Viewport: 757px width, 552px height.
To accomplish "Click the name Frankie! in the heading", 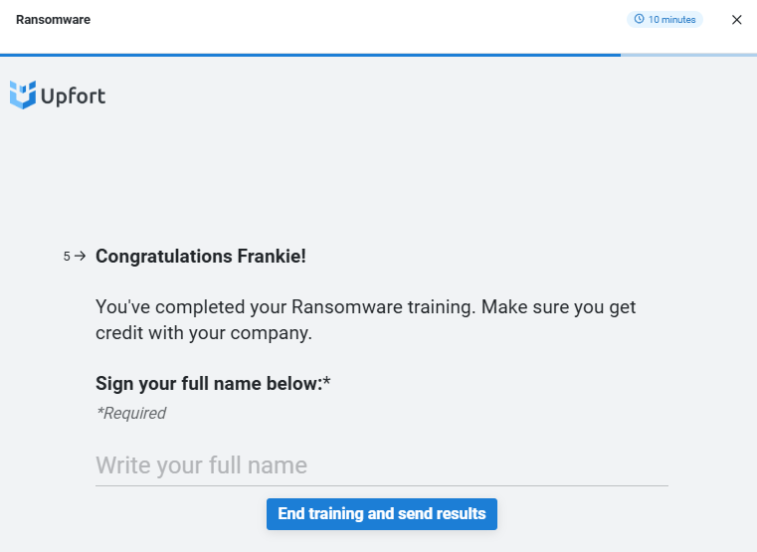I will point(272,257).
